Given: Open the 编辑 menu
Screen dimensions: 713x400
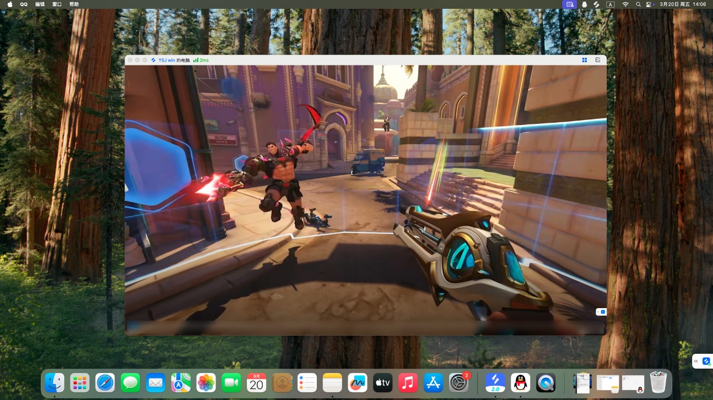Looking at the screenshot, I should click(x=40, y=4).
